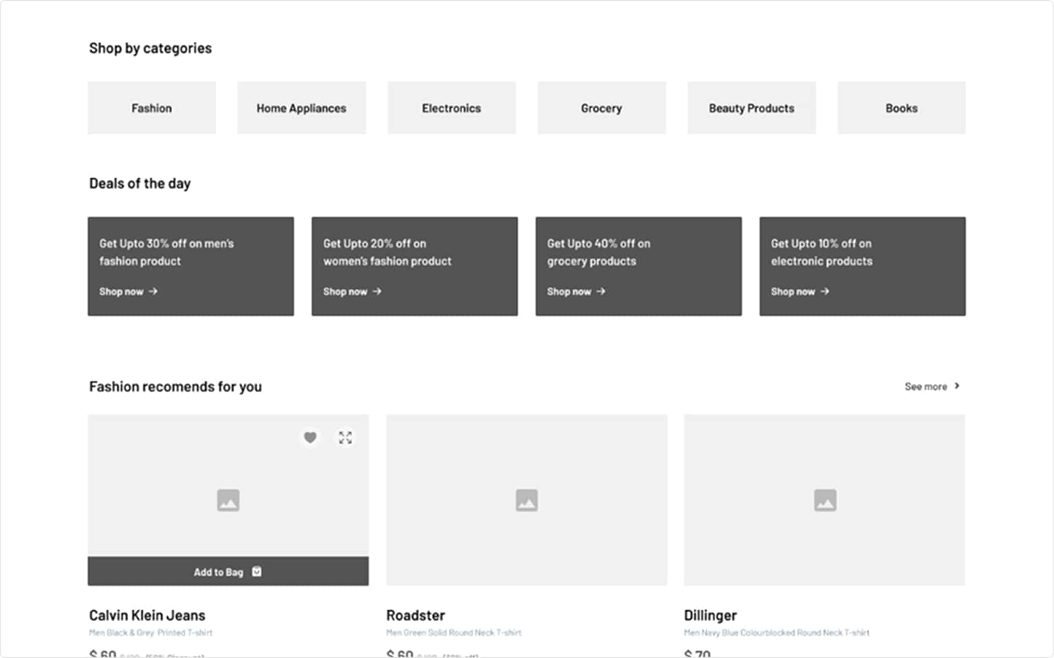
Task: Shop now on women's fashion 20% deal
Action: (x=345, y=292)
